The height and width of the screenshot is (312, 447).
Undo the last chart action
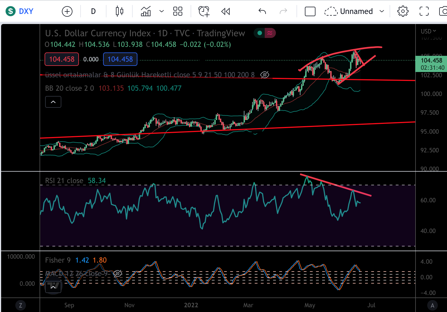pyautogui.click(x=262, y=11)
